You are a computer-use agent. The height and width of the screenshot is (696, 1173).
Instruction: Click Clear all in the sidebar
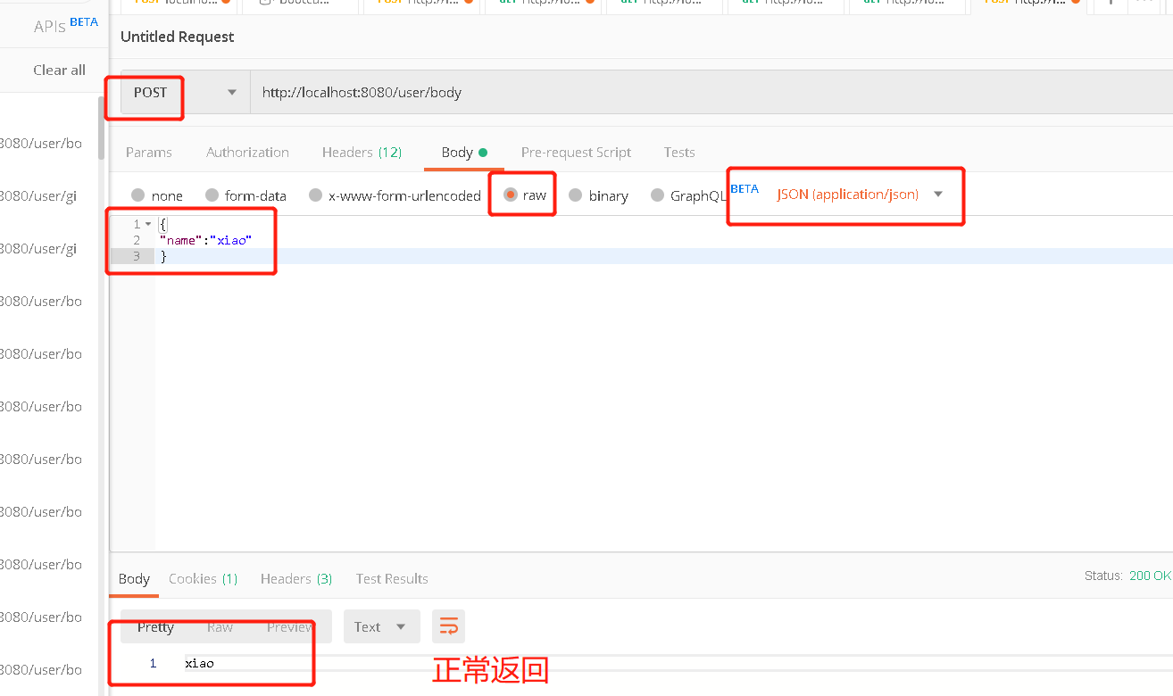click(x=59, y=70)
